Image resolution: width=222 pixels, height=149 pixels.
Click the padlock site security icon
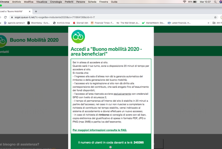coord(12,17)
